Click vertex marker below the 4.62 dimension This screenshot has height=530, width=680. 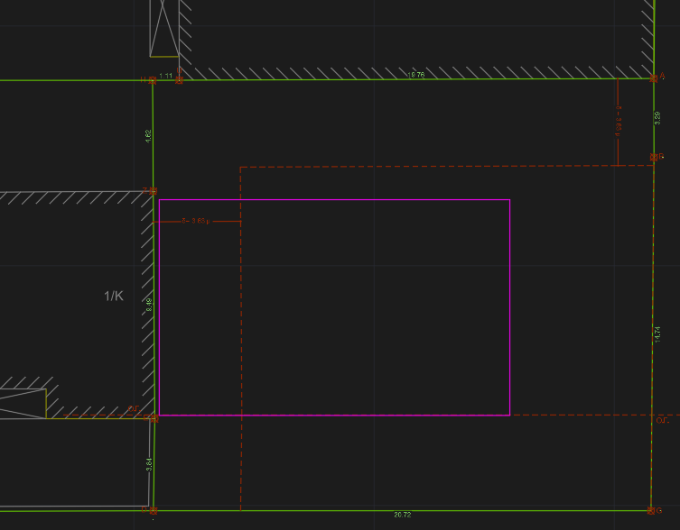pyautogui.click(x=153, y=191)
